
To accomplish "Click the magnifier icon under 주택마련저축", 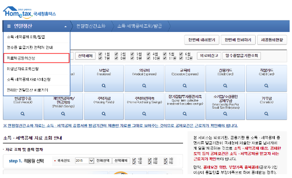I will click(x=144, y=114).
